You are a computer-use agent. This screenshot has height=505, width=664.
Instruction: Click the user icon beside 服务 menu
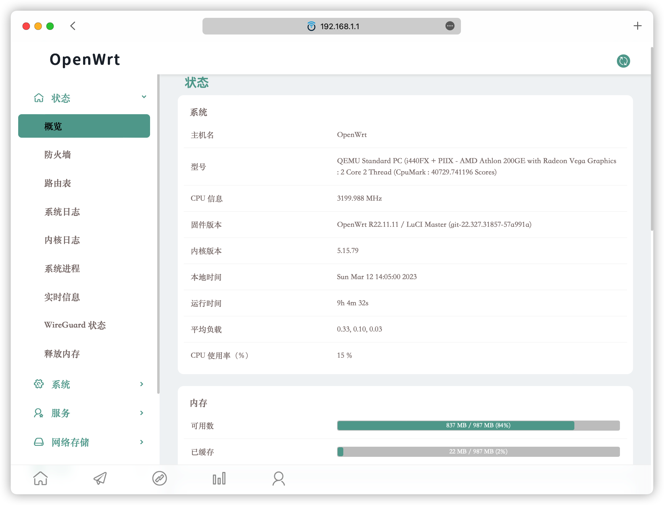point(39,413)
